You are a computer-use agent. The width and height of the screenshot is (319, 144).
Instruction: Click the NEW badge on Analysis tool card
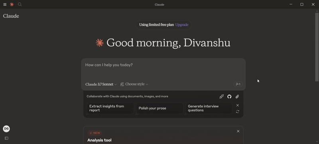tap(95, 133)
